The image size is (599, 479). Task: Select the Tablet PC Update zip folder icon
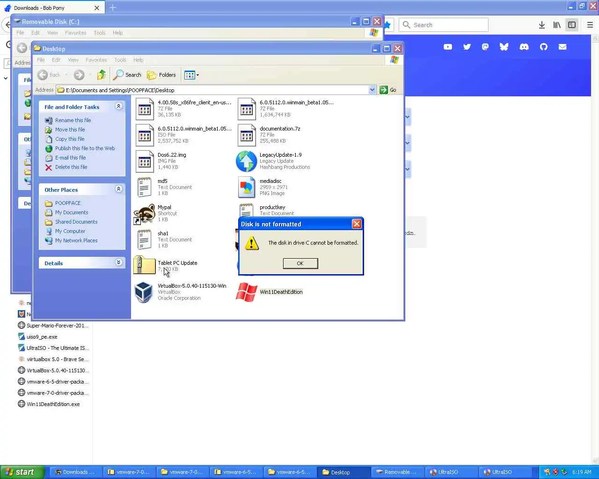pyautogui.click(x=145, y=265)
